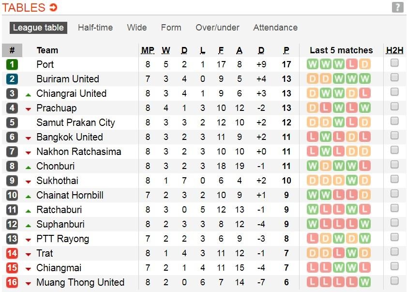Click Muang Thong United's red rank 16 badge
The image size is (407, 292).
[x=12, y=282]
